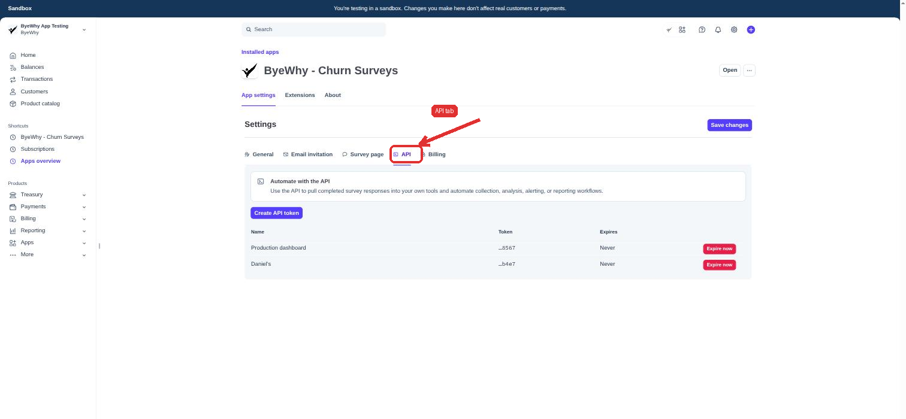Switch to the About tab
This screenshot has height=419, width=906.
333,95
